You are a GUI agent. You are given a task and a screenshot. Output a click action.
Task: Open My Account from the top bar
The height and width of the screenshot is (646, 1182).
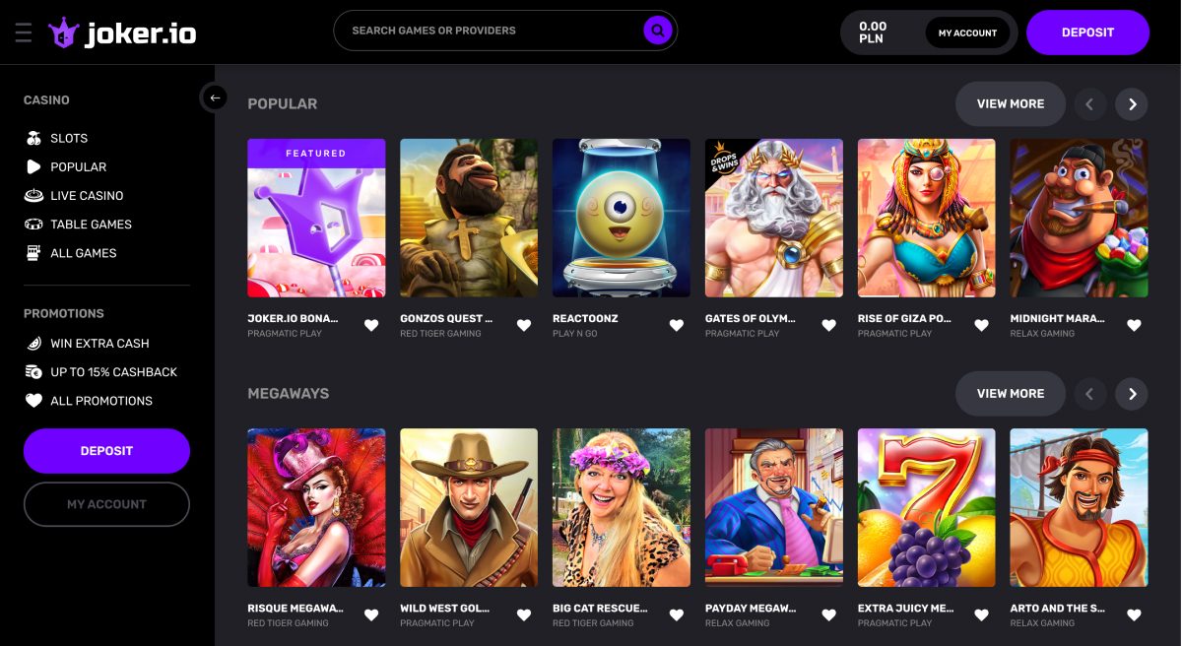click(967, 32)
